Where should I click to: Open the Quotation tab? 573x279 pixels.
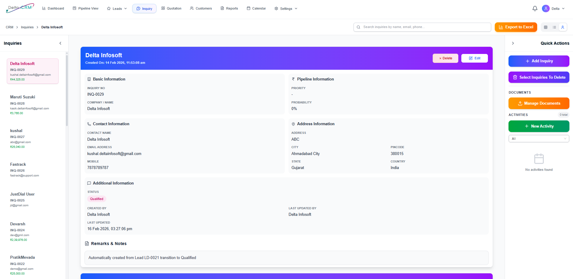tap(171, 9)
